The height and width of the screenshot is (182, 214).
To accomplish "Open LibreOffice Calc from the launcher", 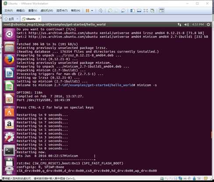I will point(9,86).
